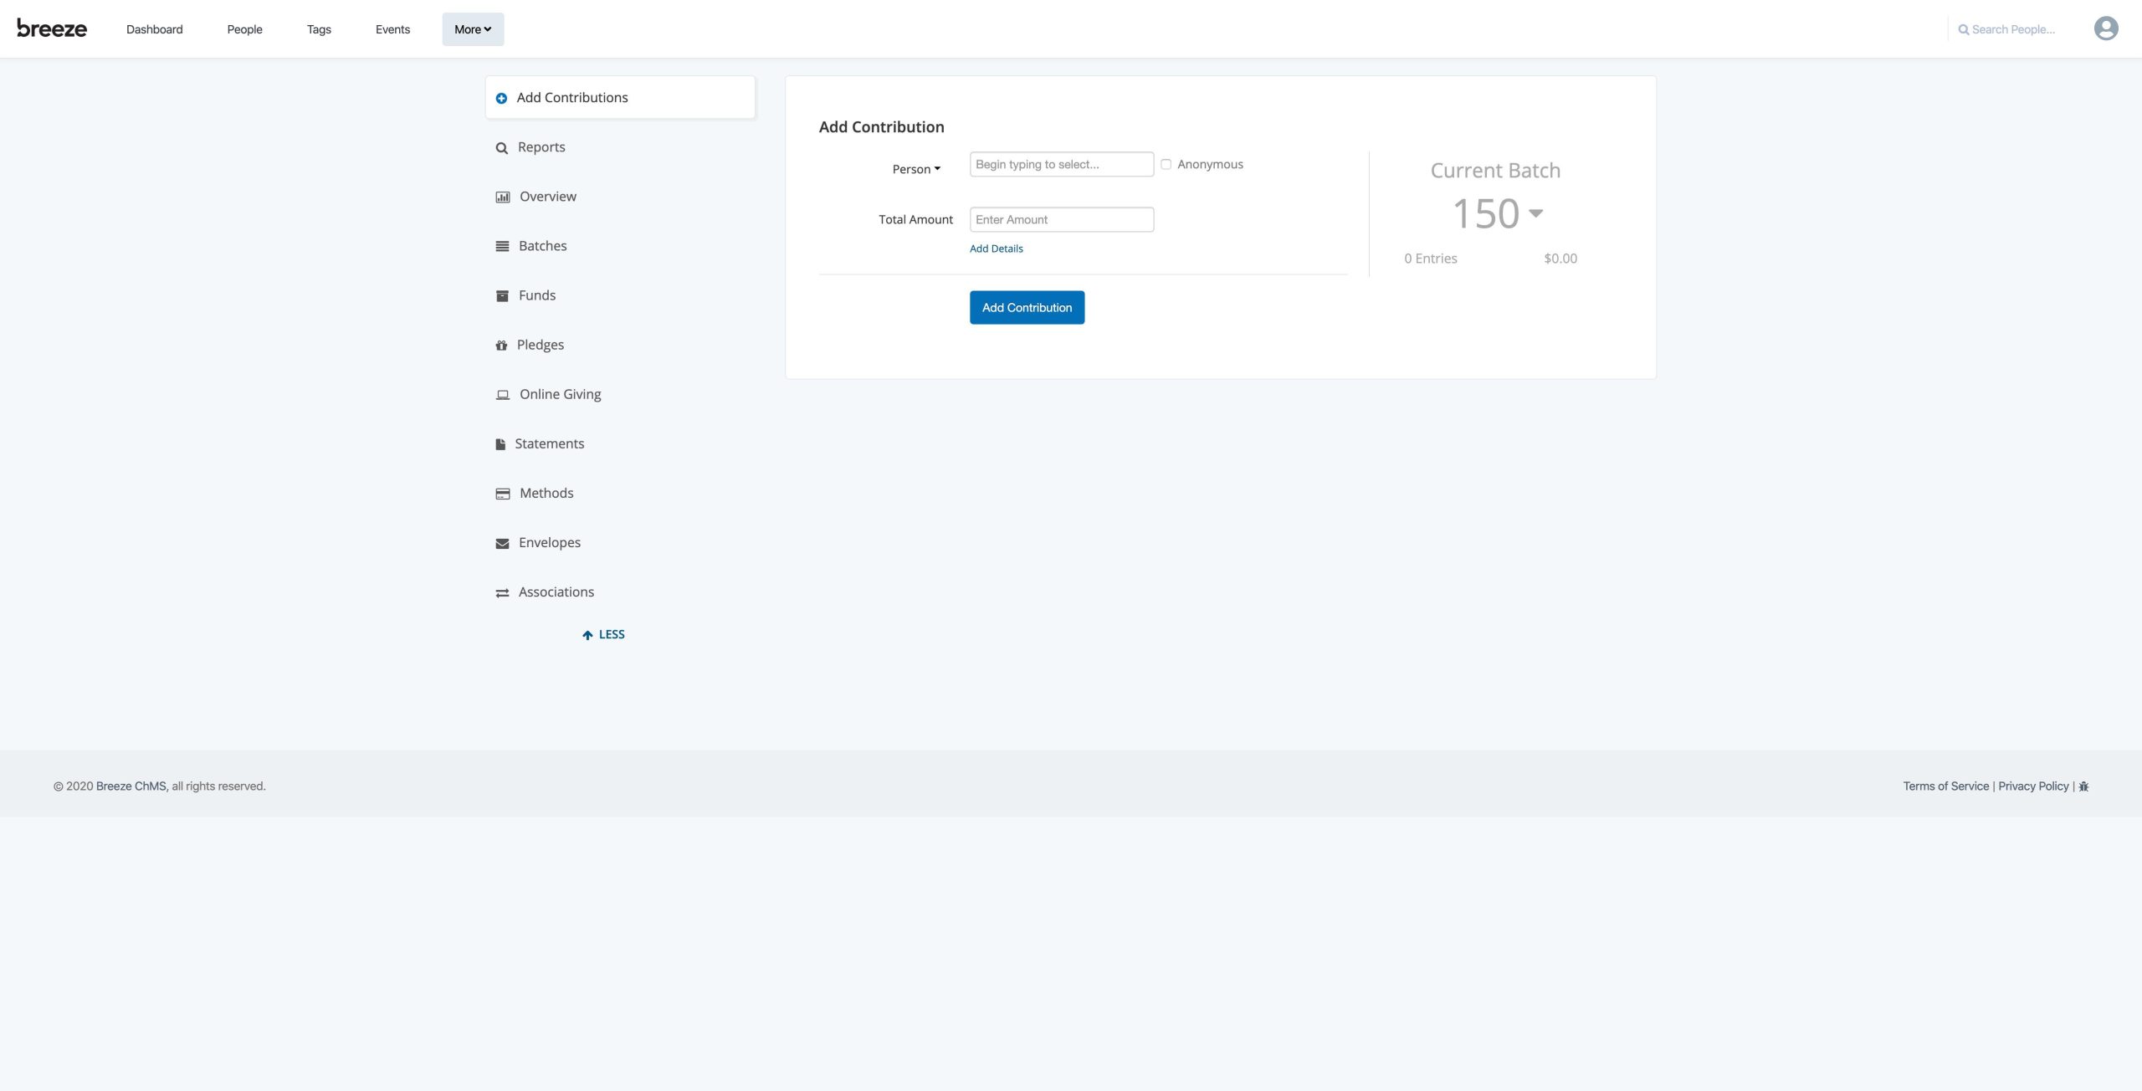Open the Events nav item
Screen dimensions: 2142x1091
(392, 29)
